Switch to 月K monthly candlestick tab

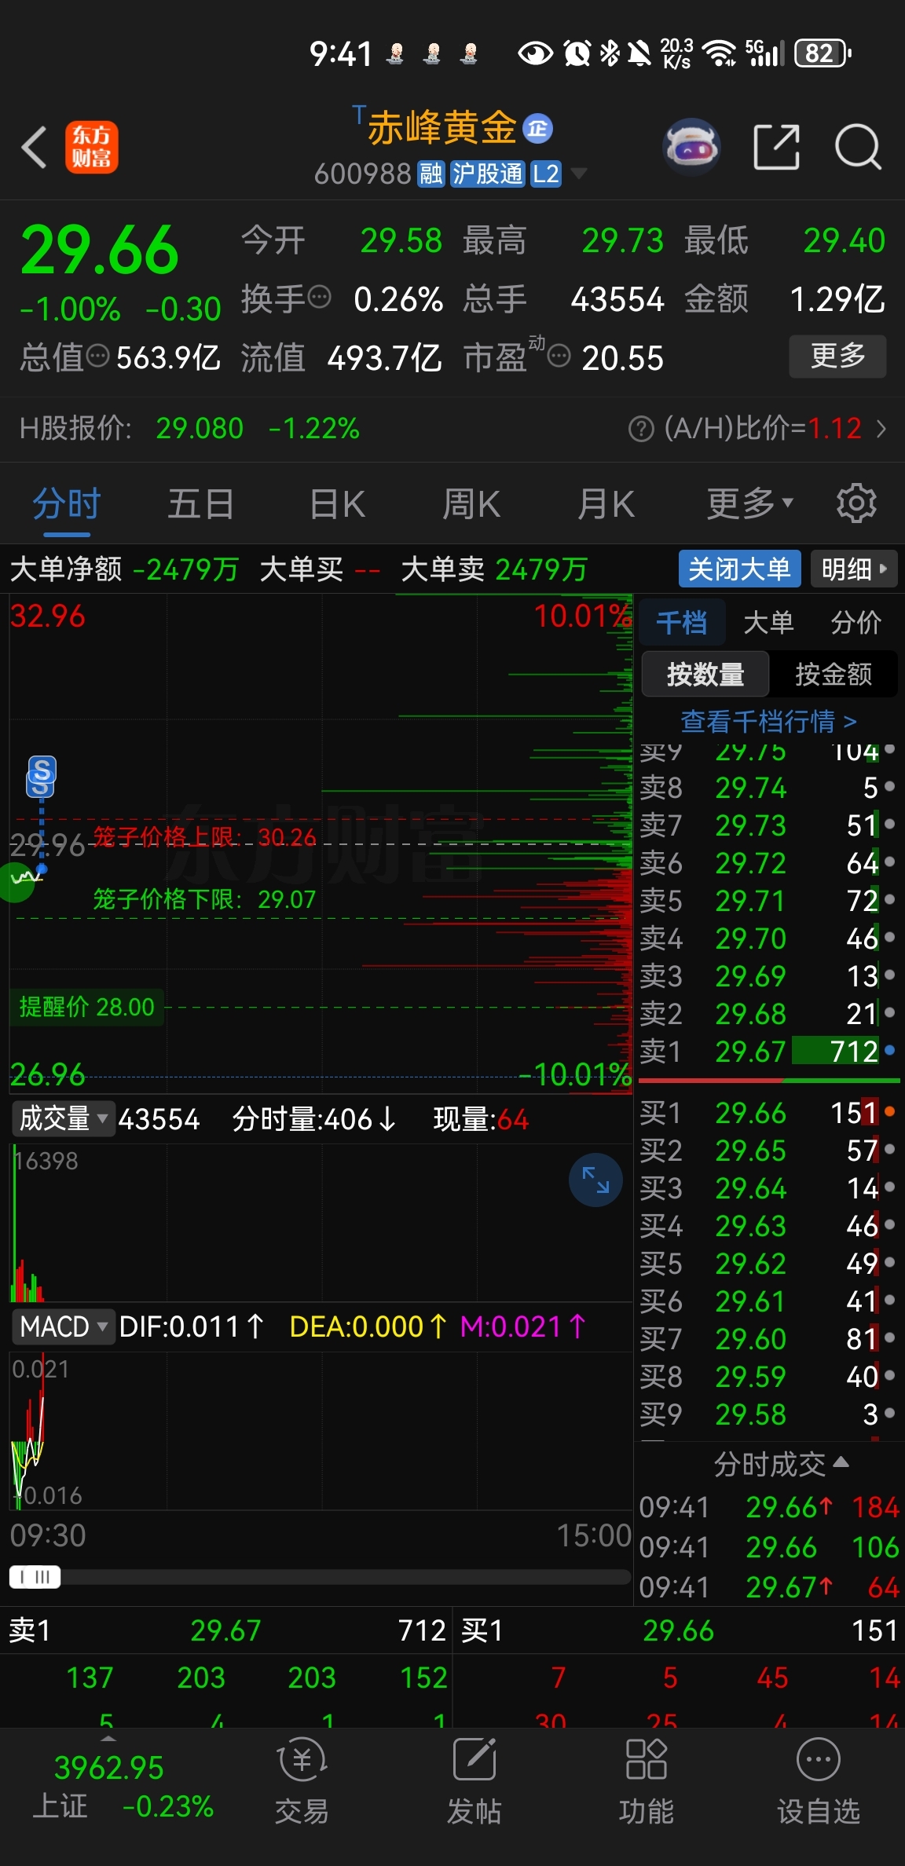click(x=606, y=503)
